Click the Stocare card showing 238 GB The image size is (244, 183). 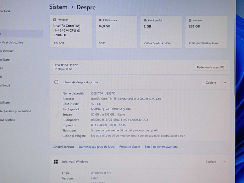[206, 32]
